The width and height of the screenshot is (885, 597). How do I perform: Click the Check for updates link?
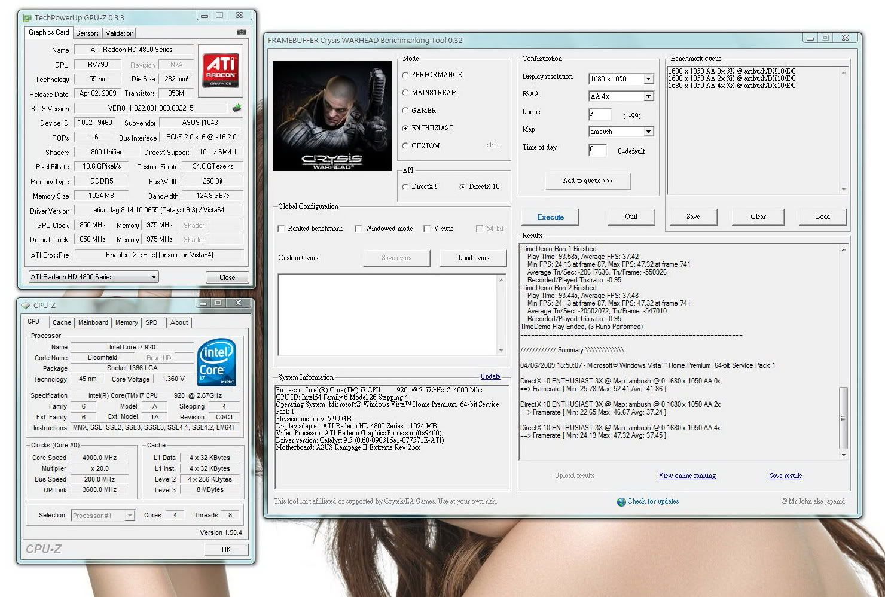653,501
